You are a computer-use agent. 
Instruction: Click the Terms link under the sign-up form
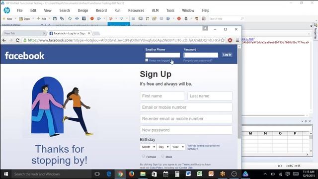(186, 165)
